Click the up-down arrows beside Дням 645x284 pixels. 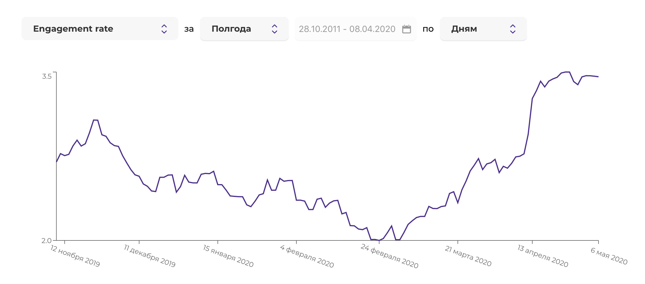tap(513, 29)
